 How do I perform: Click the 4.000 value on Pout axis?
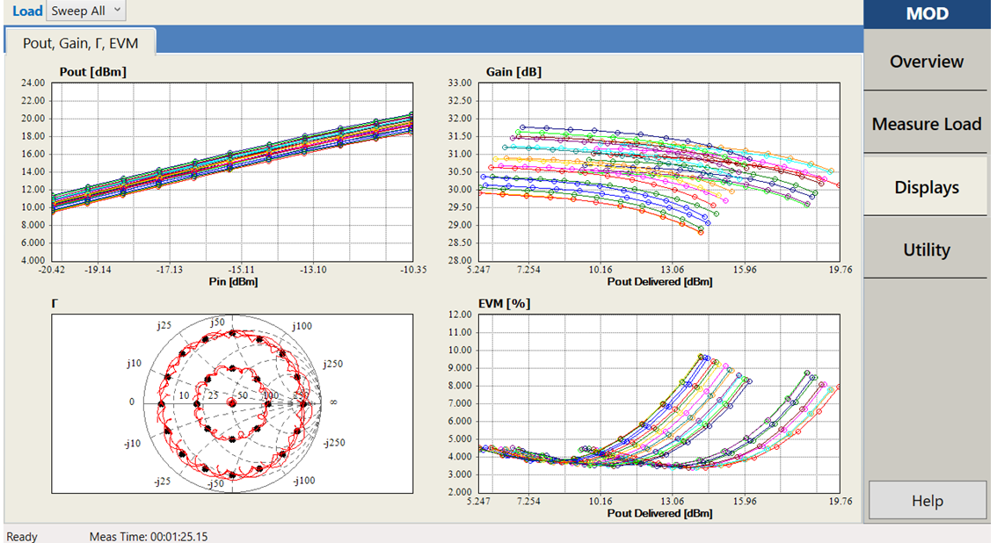(x=33, y=260)
